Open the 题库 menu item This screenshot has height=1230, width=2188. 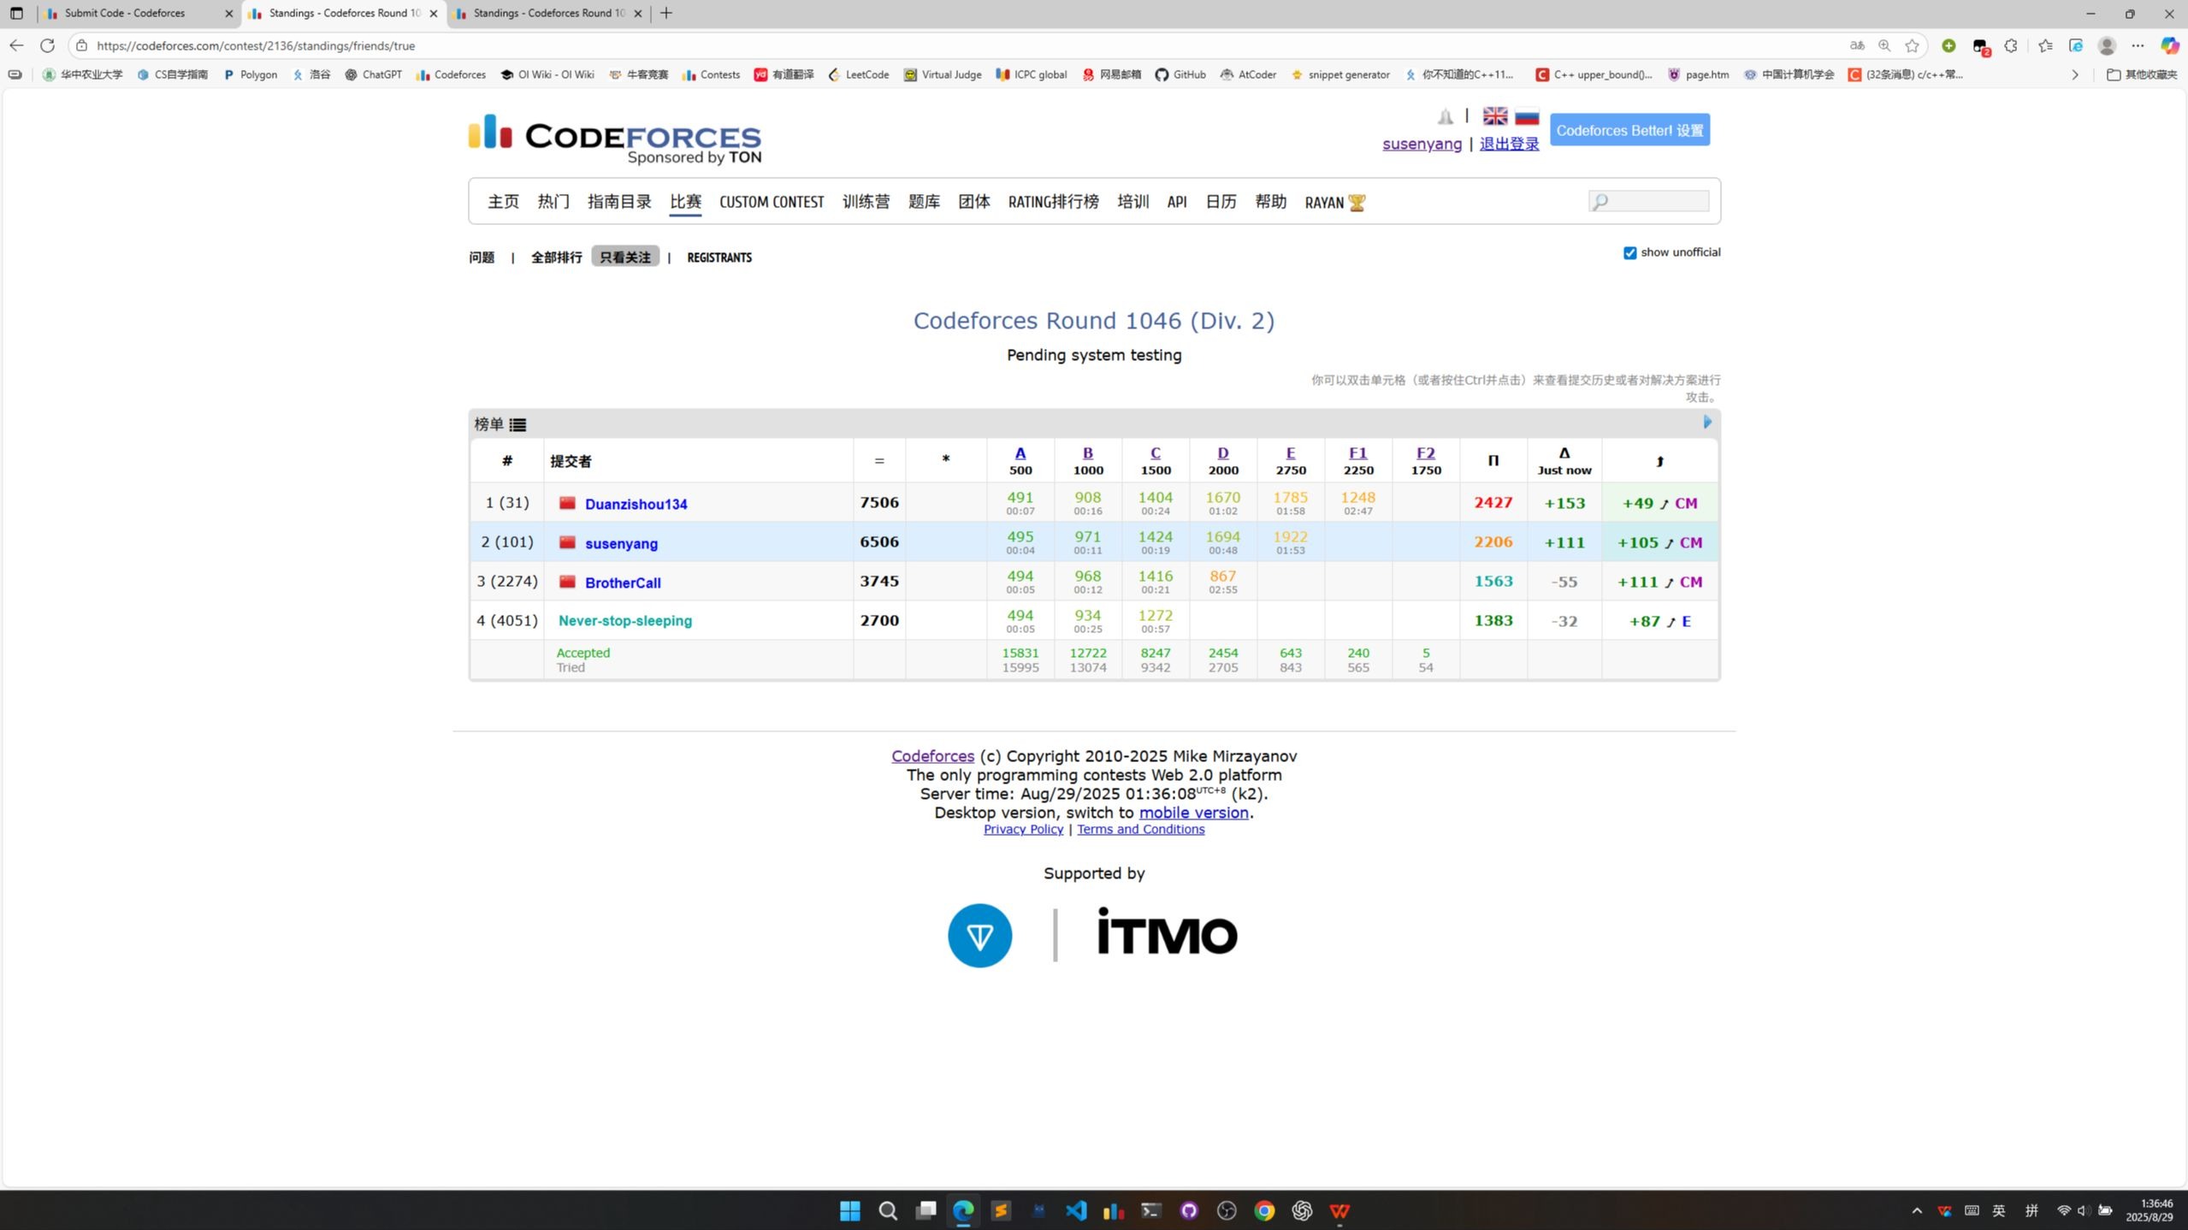[x=924, y=202]
